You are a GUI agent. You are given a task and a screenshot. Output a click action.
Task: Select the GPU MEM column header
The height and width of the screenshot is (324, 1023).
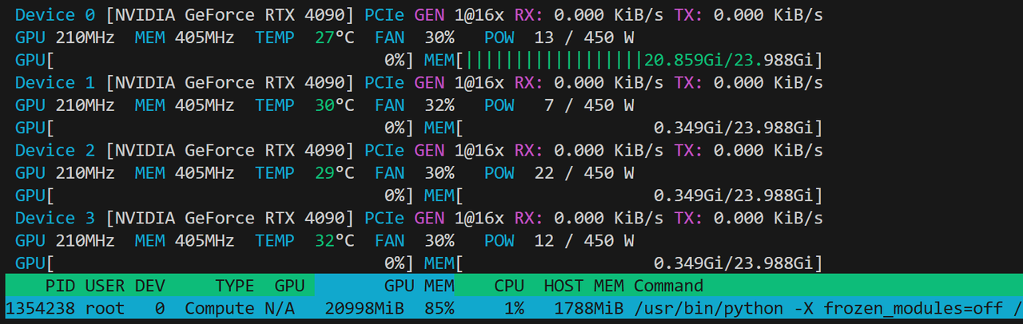pyautogui.click(x=419, y=286)
